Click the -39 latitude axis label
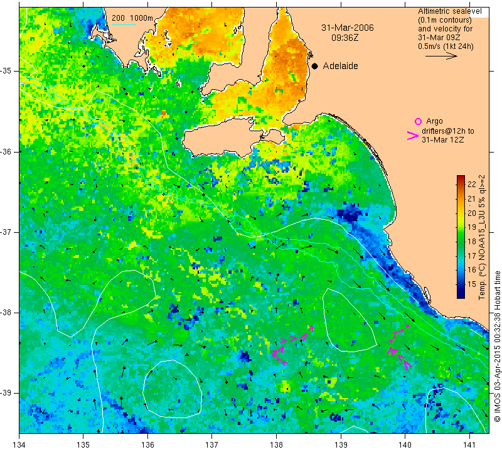This screenshot has height=452, width=502. pos(7,393)
